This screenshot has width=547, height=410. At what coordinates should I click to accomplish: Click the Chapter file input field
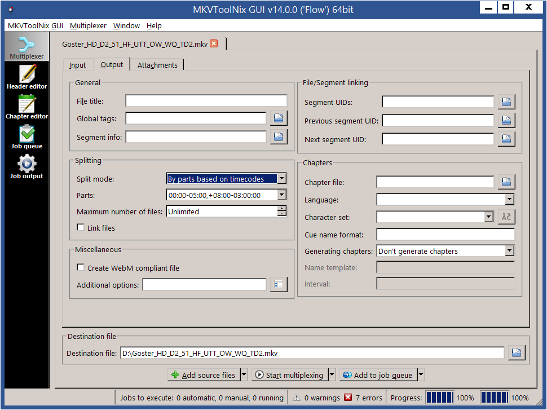[435, 182]
